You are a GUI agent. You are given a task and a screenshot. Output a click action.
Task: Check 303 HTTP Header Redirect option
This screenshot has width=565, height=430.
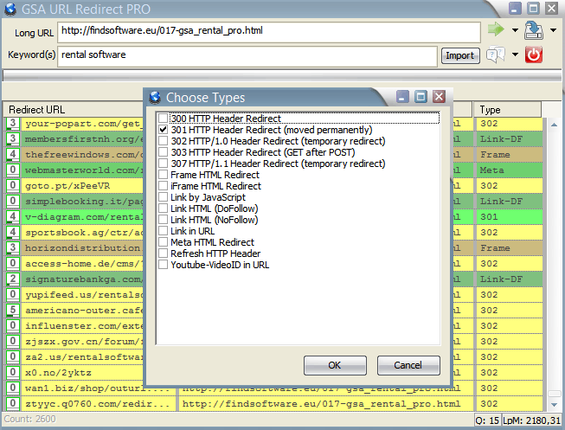click(x=164, y=152)
